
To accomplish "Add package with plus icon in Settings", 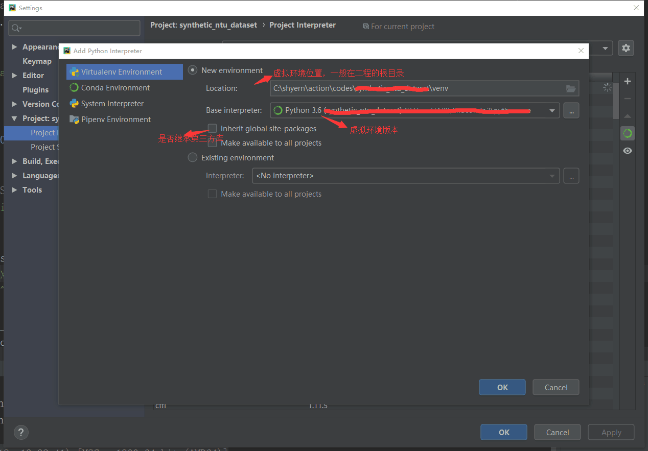I will coord(628,81).
